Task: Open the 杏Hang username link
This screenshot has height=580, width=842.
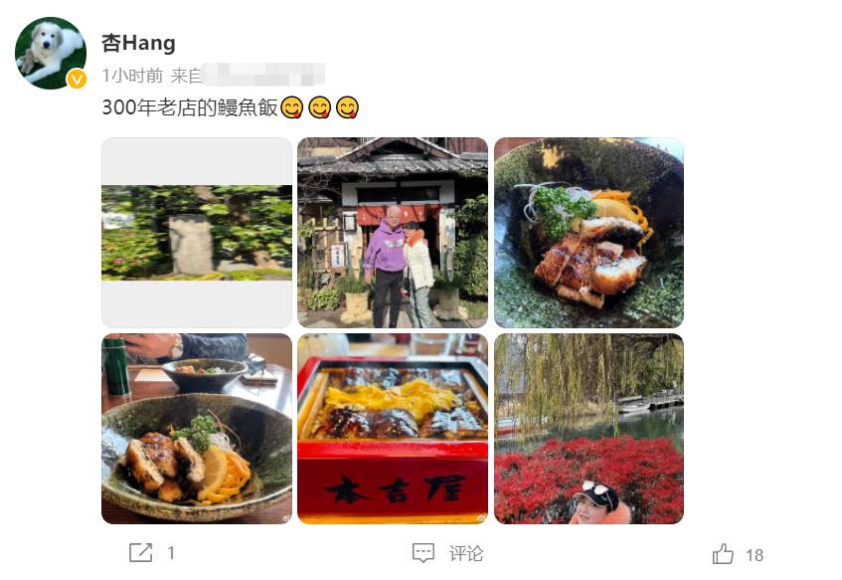Action: click(x=138, y=43)
